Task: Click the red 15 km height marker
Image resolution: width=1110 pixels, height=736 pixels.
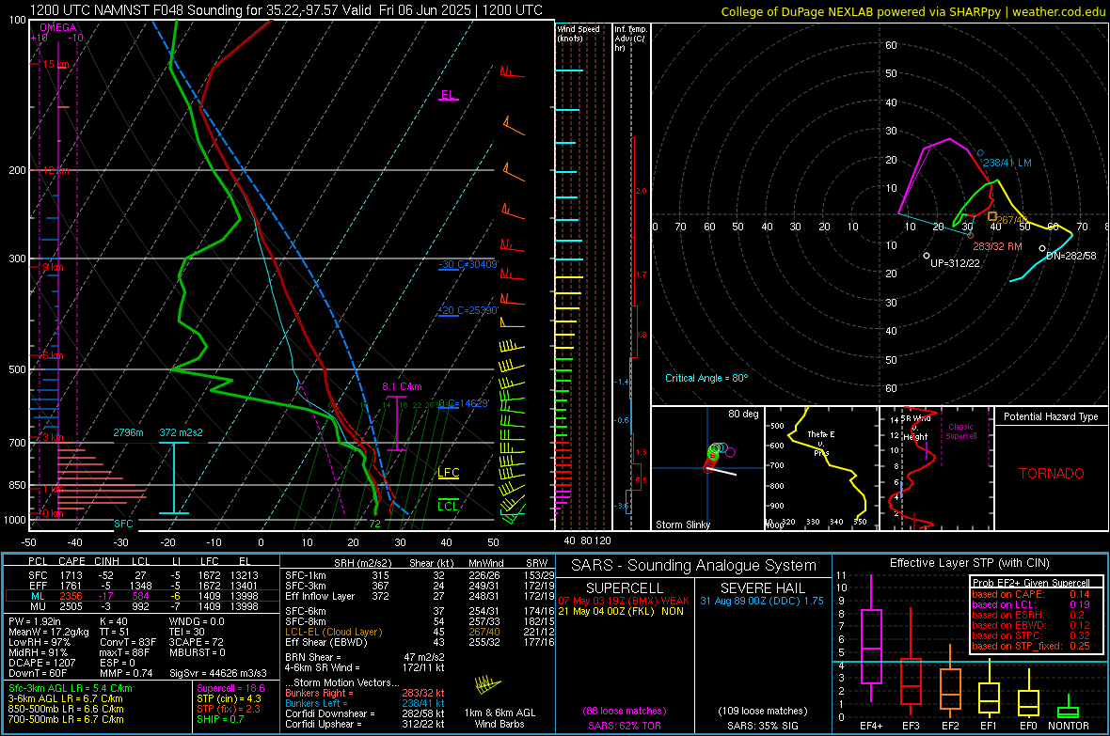Action: tap(54, 65)
